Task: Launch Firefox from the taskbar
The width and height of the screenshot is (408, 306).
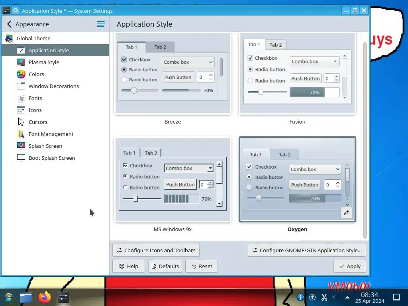Action: click(45, 297)
